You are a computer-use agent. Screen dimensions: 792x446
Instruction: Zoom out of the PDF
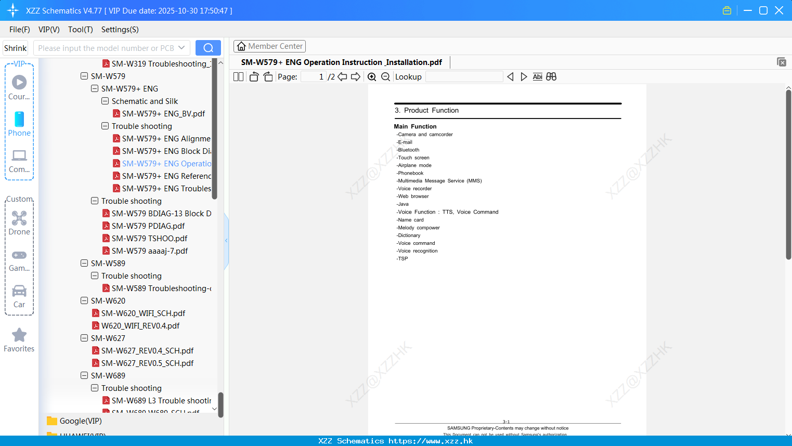pyautogui.click(x=385, y=76)
